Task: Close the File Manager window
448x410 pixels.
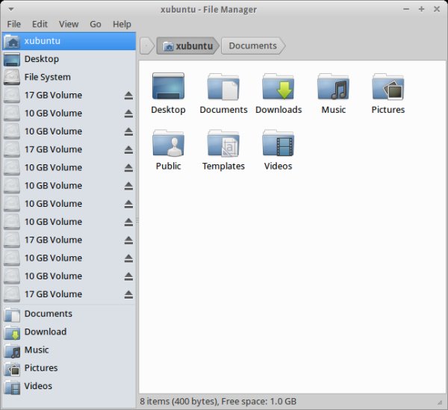Action: [x=437, y=9]
